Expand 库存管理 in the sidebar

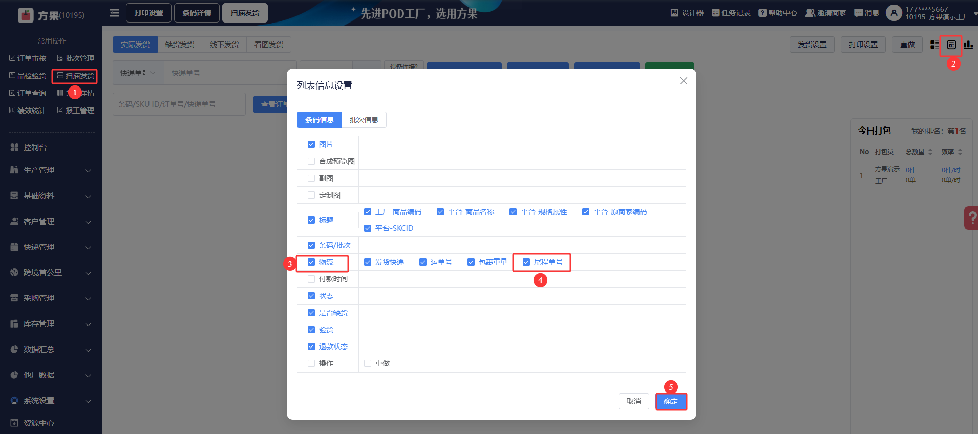tap(51, 323)
